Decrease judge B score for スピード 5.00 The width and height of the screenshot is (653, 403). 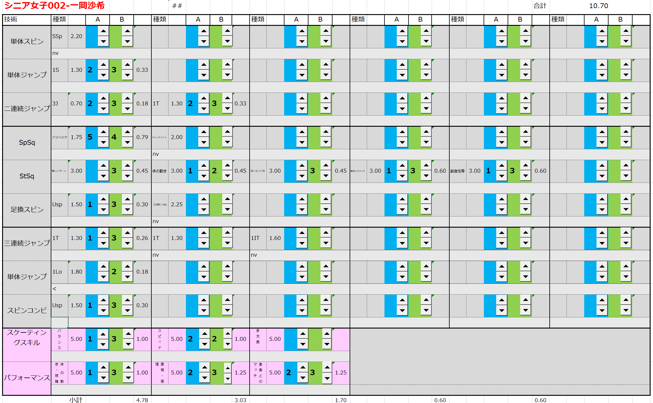point(228,344)
